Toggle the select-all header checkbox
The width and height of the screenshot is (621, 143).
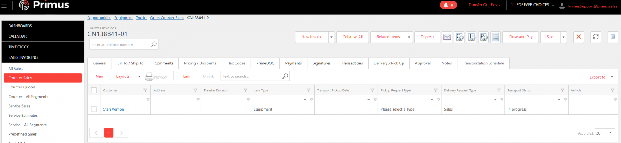click(94, 90)
